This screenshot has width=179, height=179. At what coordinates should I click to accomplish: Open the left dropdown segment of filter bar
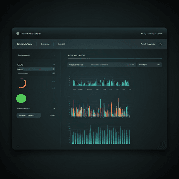click(x=78, y=65)
